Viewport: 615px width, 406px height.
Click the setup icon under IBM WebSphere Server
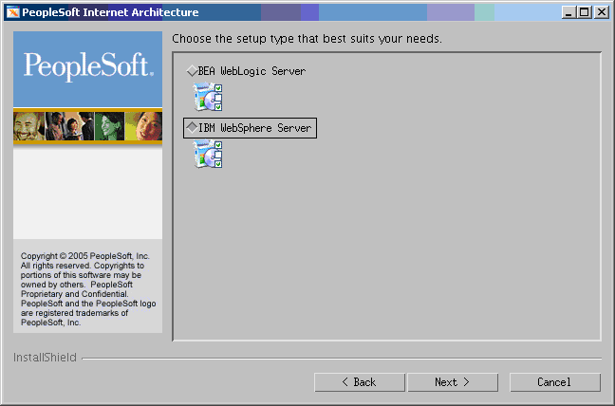coord(207,154)
